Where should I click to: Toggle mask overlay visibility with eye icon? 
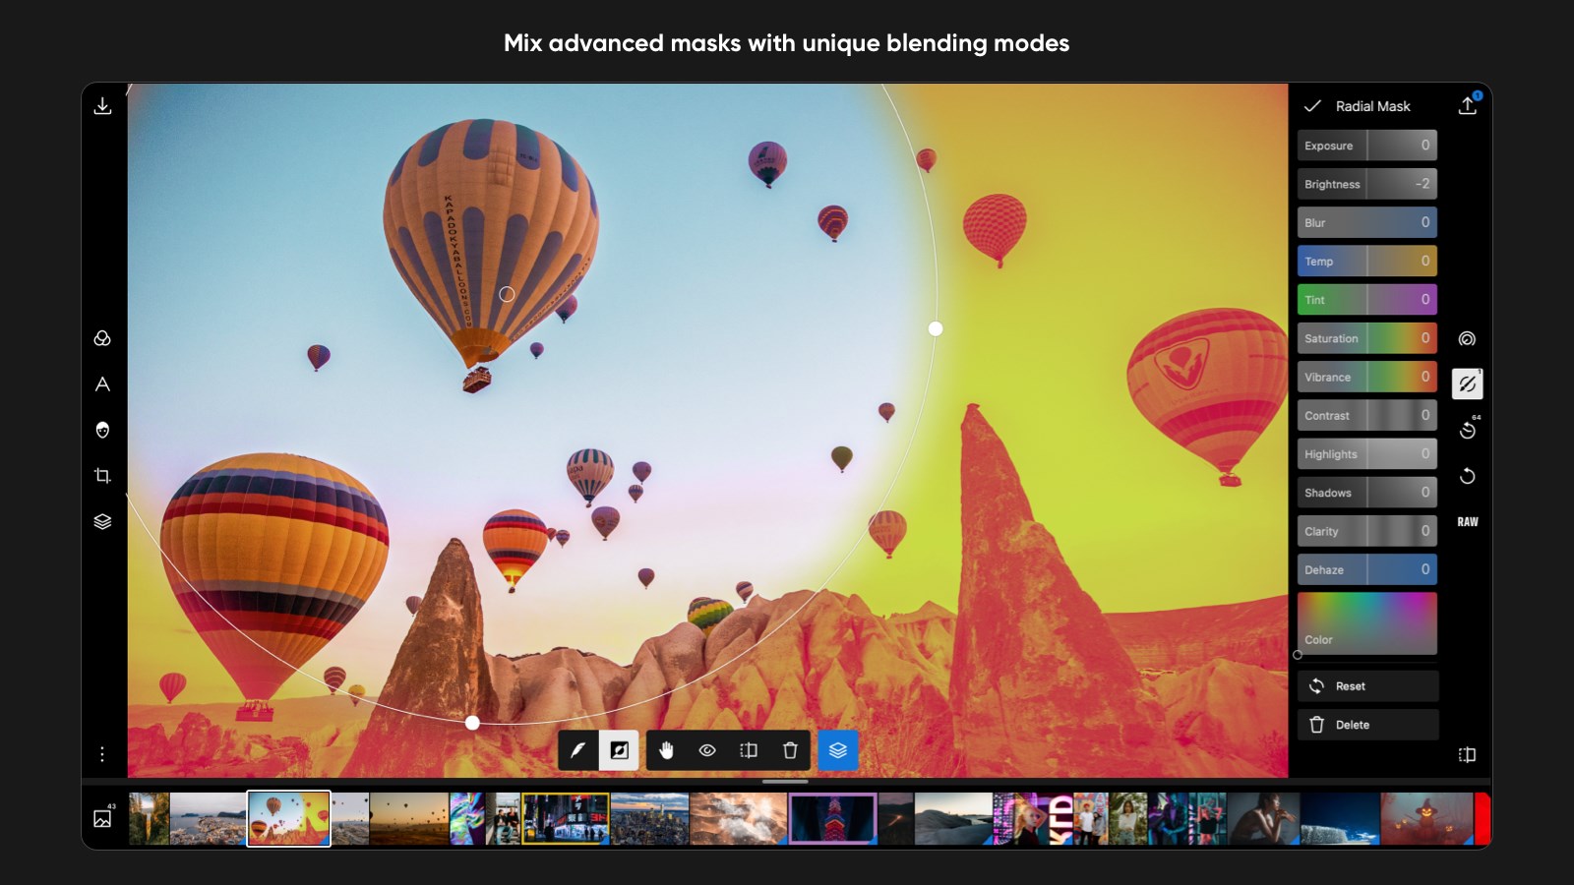pyautogui.click(x=707, y=750)
